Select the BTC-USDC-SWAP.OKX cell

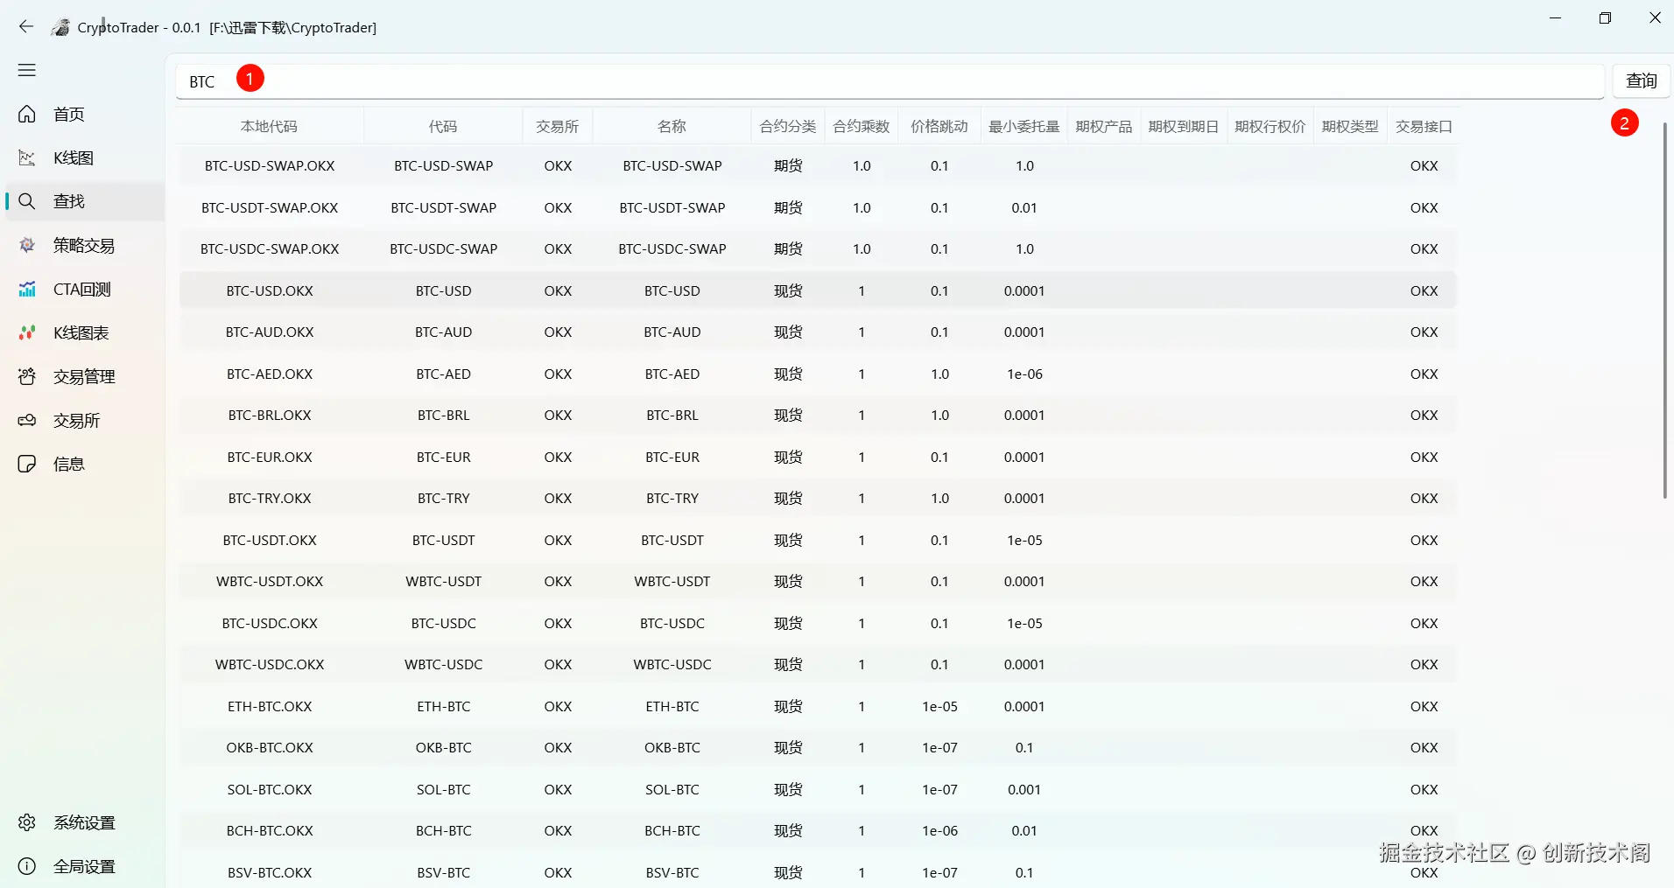click(x=270, y=249)
